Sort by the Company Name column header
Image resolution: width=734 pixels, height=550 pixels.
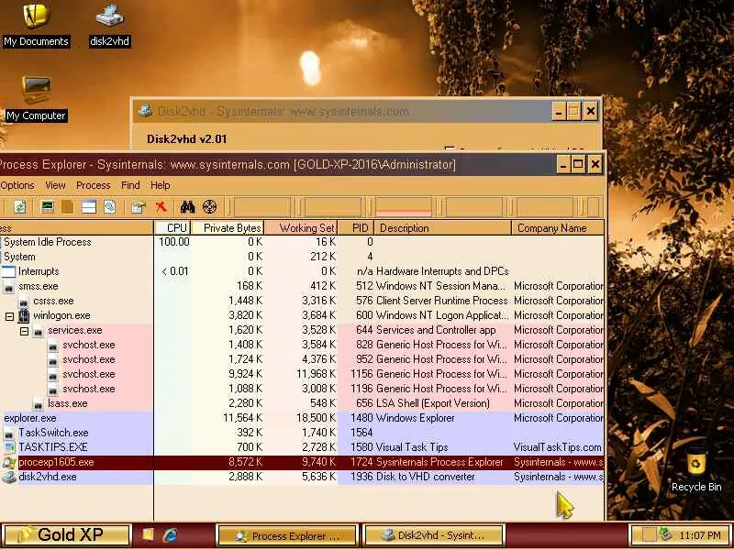(558, 227)
